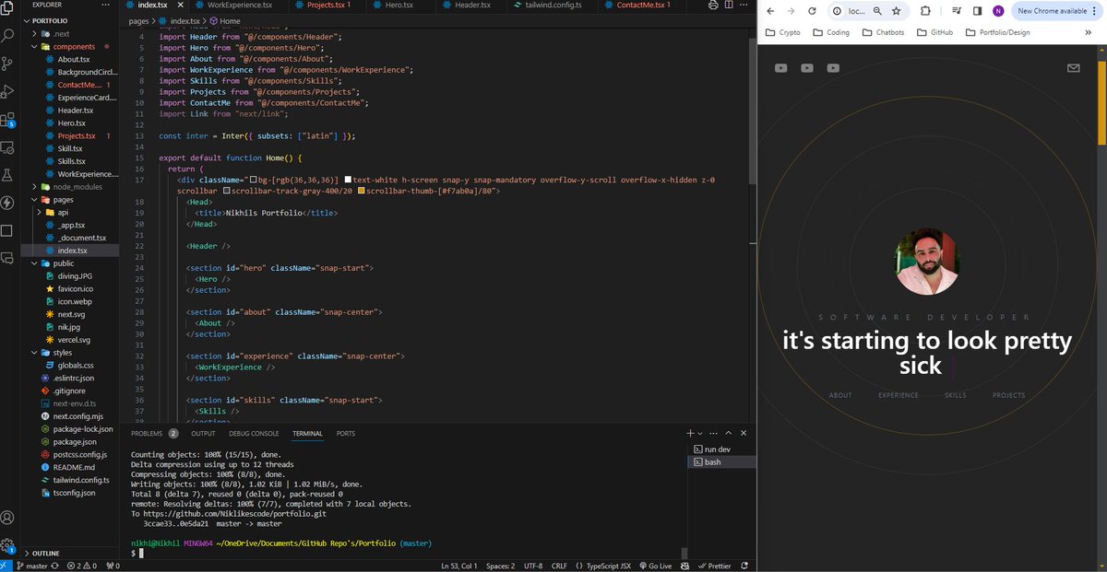Open the Run and Debug view

pyautogui.click(x=8, y=91)
